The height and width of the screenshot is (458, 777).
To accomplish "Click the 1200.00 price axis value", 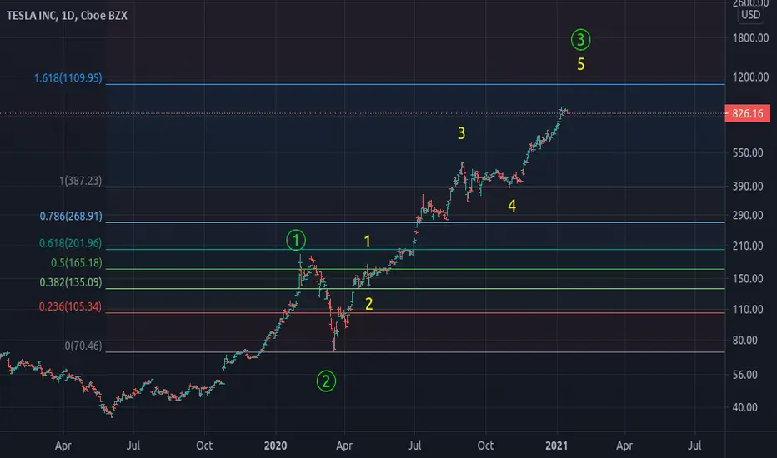I will pos(750,77).
